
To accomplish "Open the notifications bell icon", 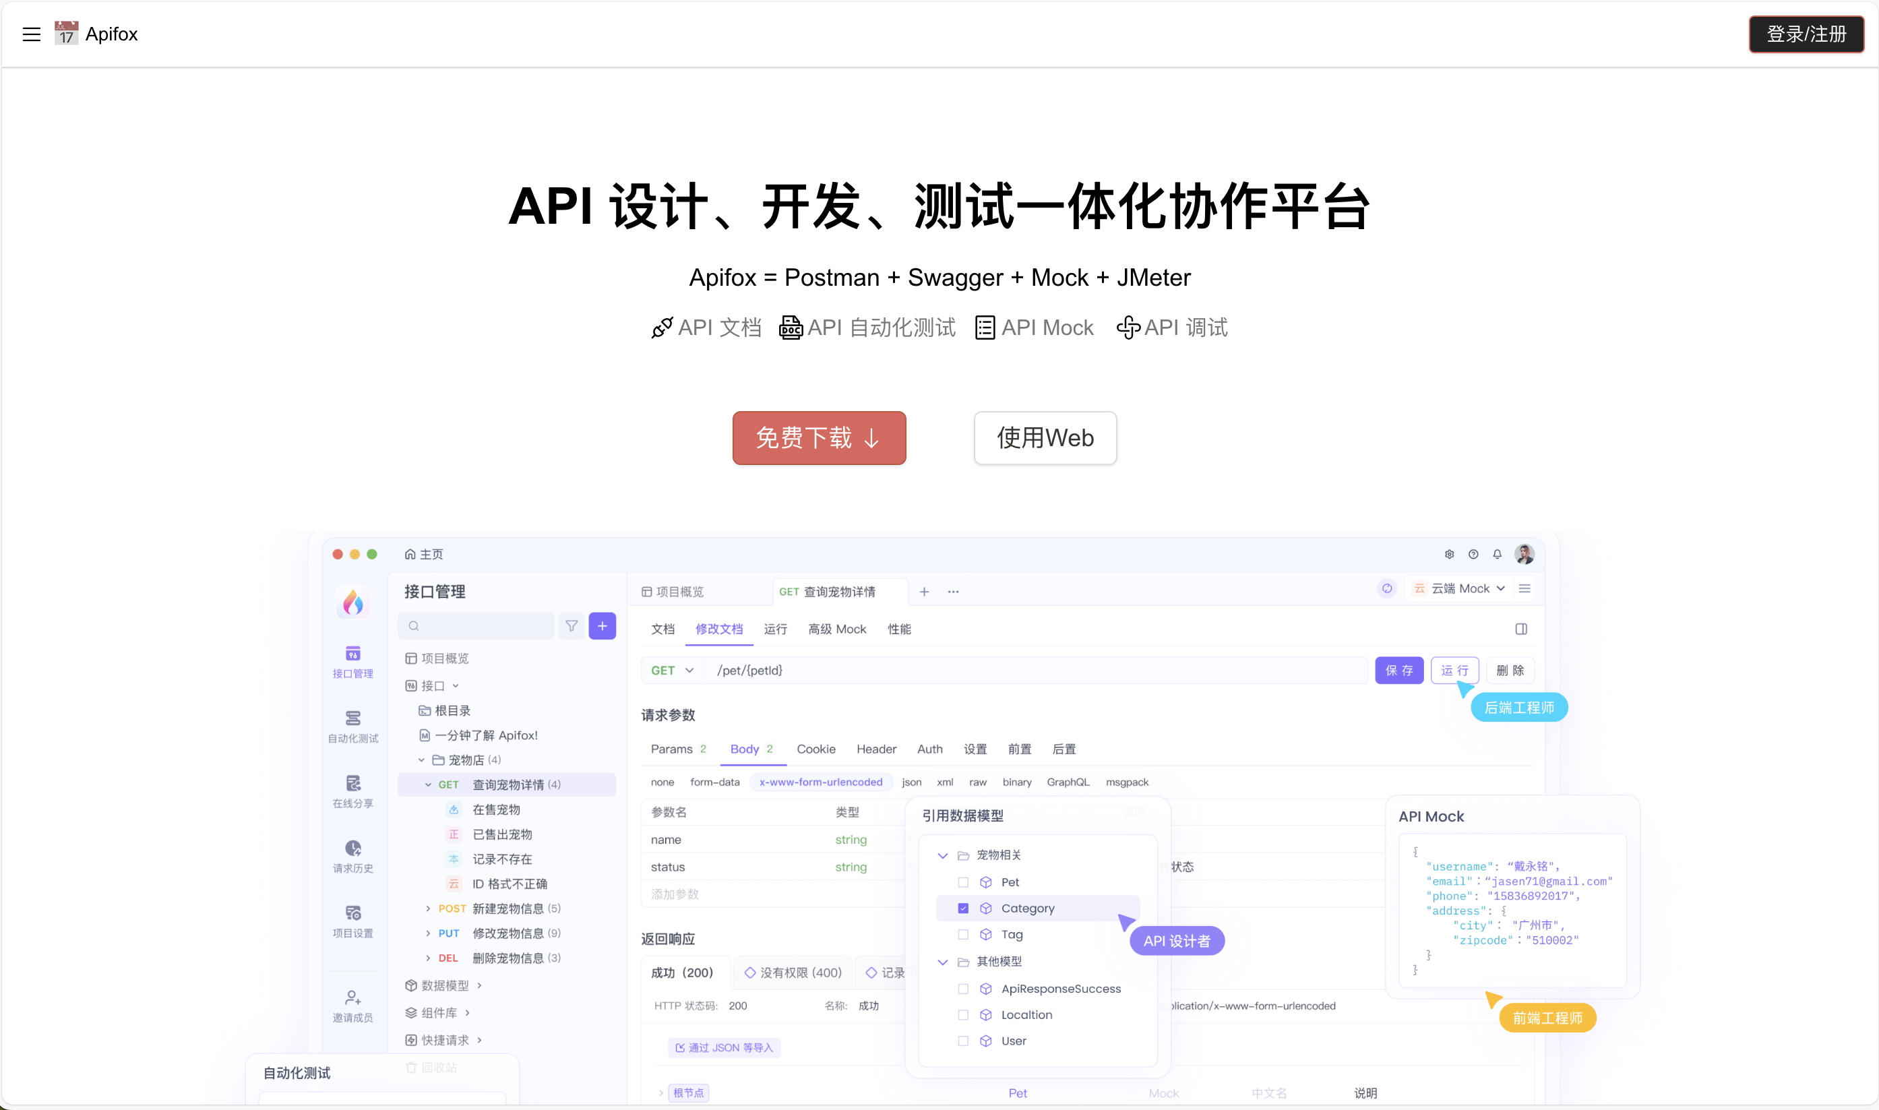I will coord(1497,554).
